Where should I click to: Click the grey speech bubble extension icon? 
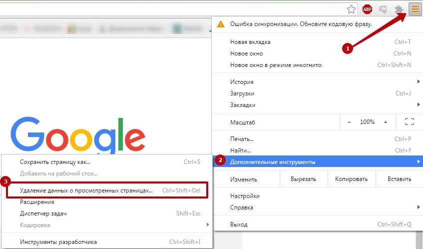383,9
